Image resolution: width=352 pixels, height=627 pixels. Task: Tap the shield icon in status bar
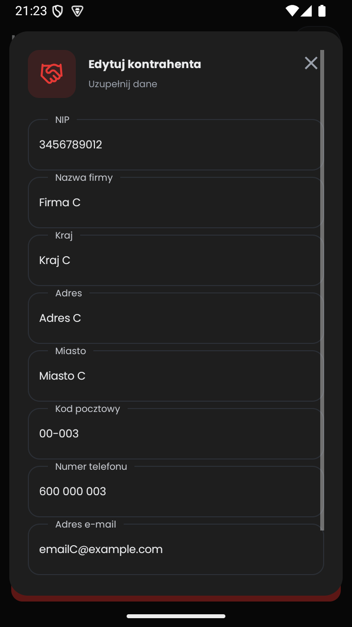click(x=58, y=11)
